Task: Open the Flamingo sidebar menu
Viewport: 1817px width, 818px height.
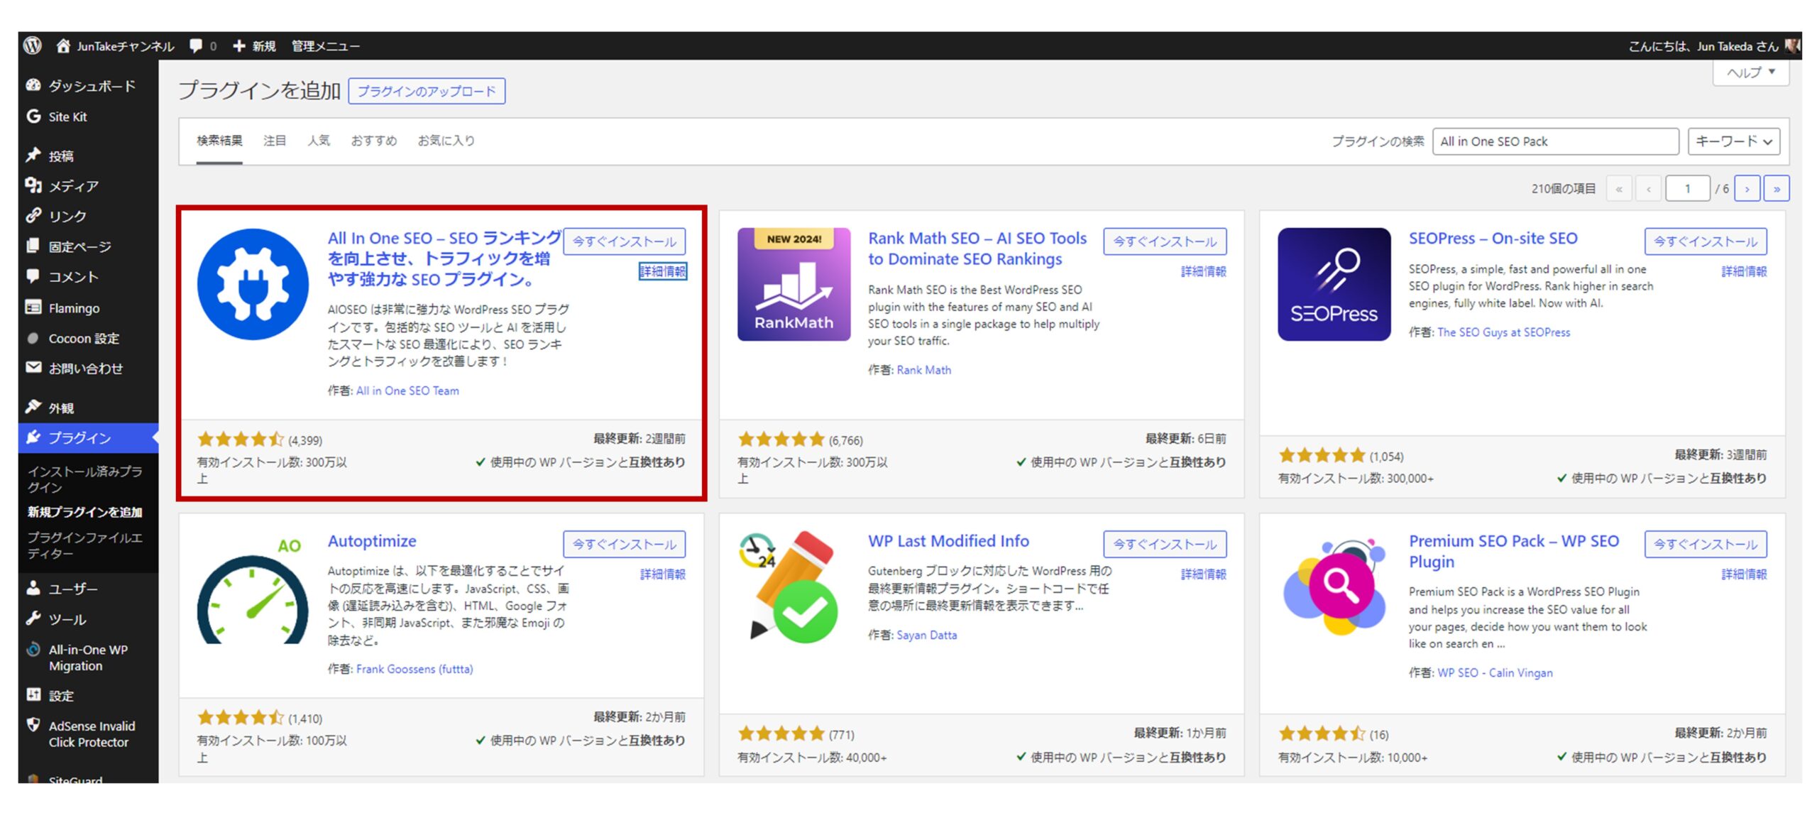Action: point(88,307)
